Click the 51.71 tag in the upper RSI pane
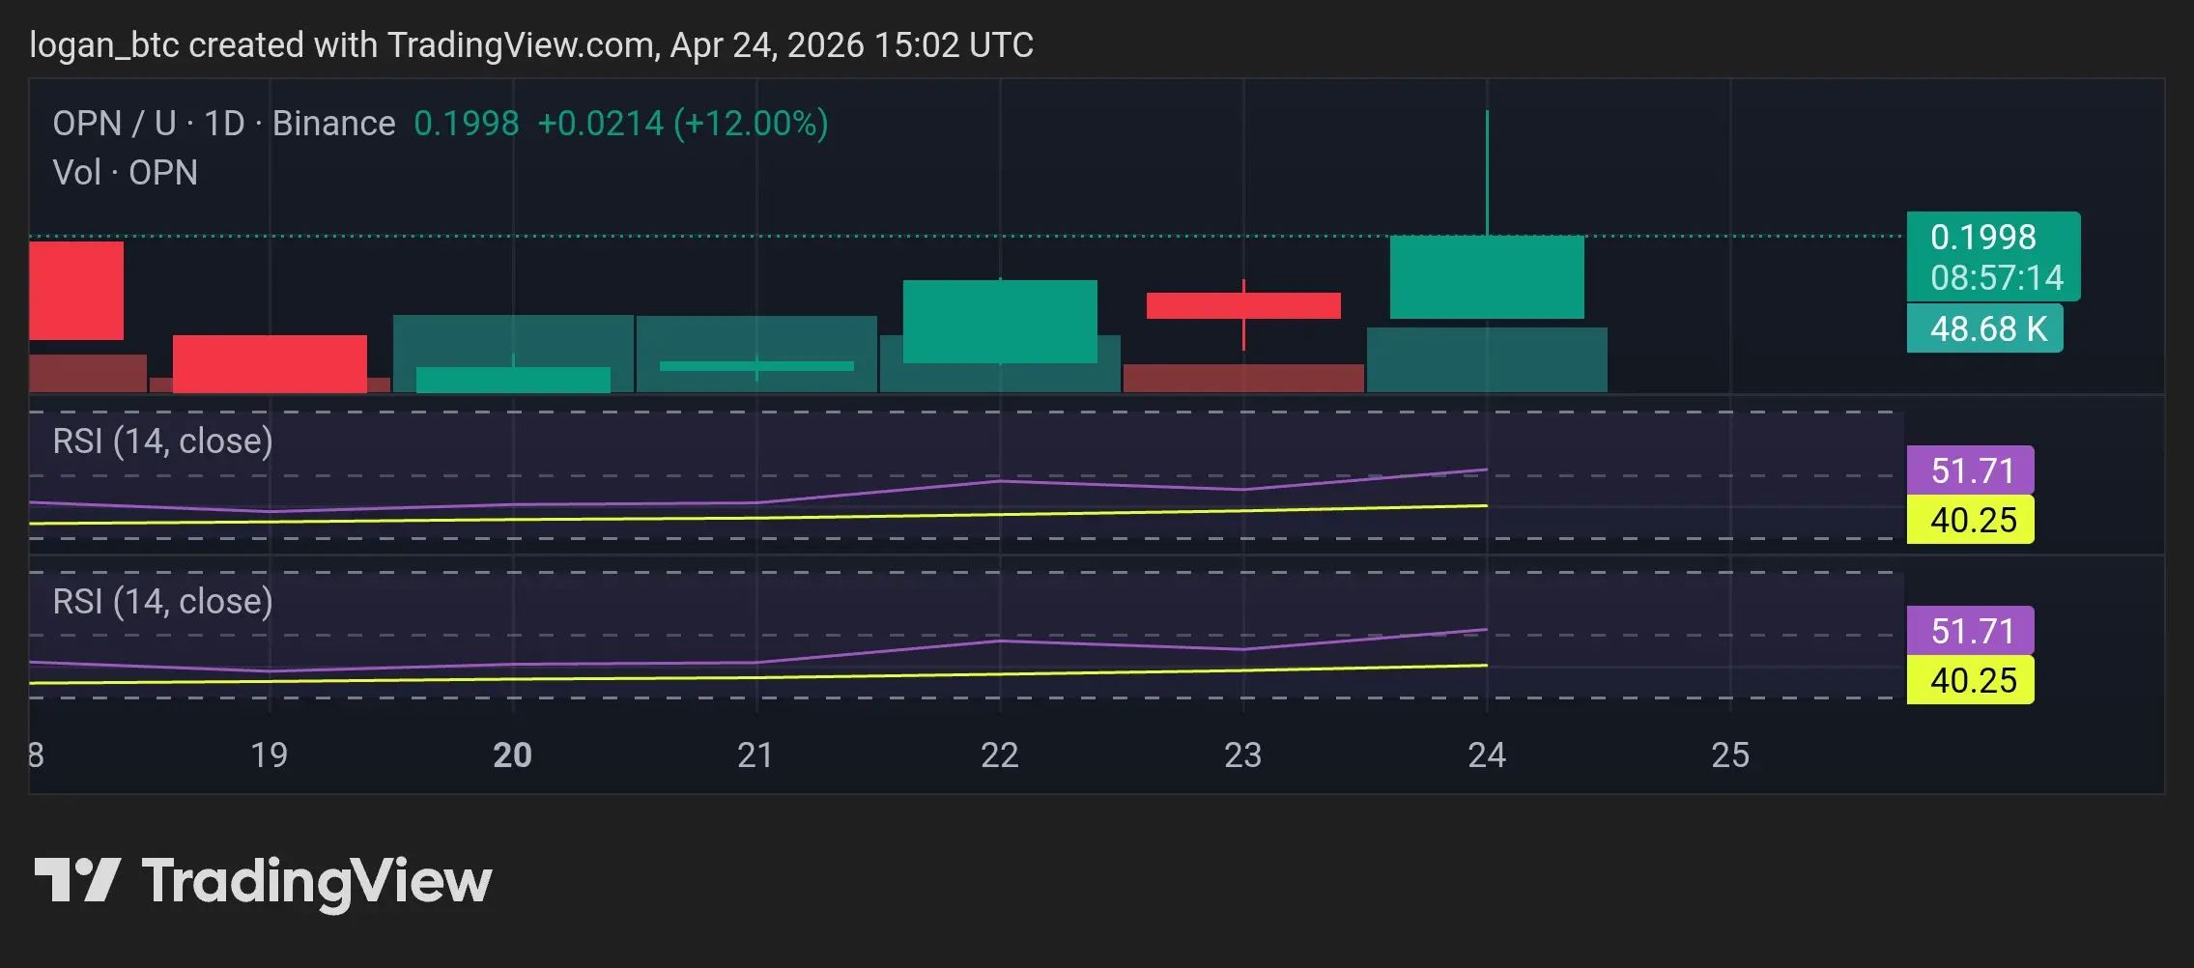 click(1971, 470)
